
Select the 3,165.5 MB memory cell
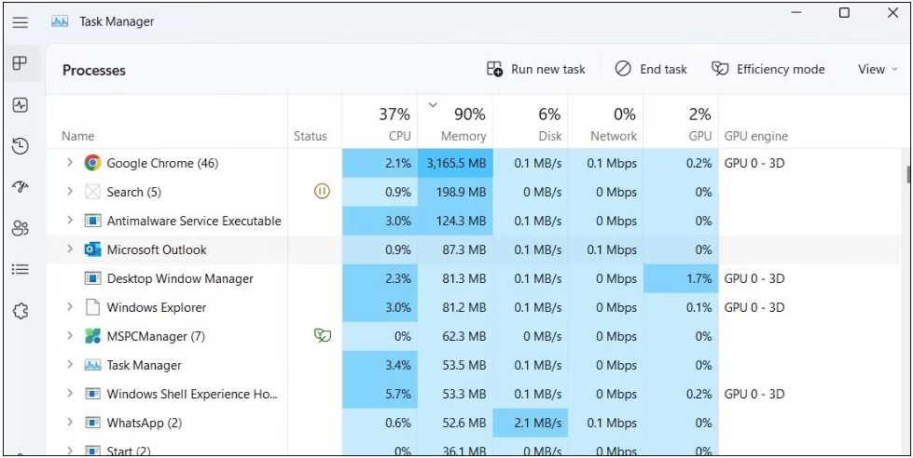coord(455,163)
